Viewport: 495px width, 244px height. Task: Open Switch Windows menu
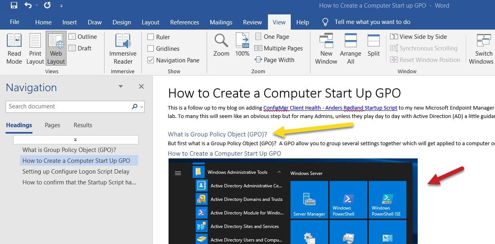pyautogui.click(x=482, y=49)
